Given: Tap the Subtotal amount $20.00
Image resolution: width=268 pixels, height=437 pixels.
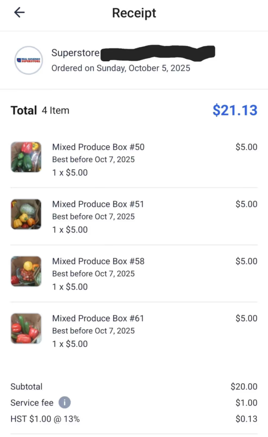Looking at the screenshot, I should coord(244,387).
